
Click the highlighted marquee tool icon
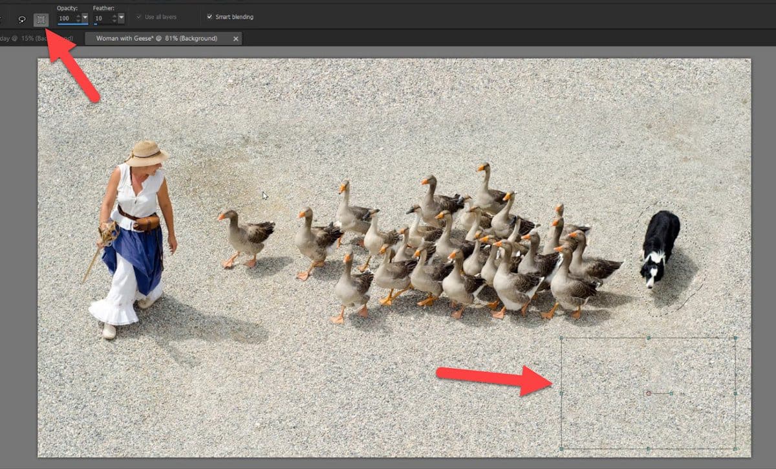pos(41,18)
